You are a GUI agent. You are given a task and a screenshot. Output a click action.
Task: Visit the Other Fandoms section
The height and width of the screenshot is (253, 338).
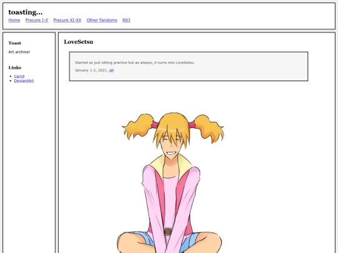click(102, 20)
